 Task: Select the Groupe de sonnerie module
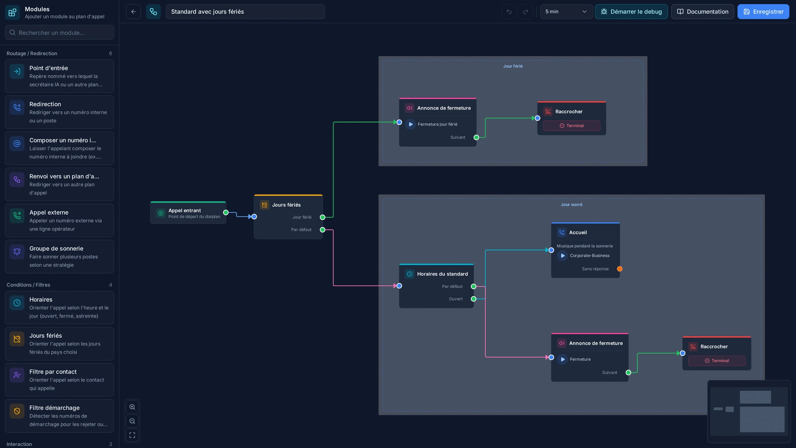coord(59,256)
